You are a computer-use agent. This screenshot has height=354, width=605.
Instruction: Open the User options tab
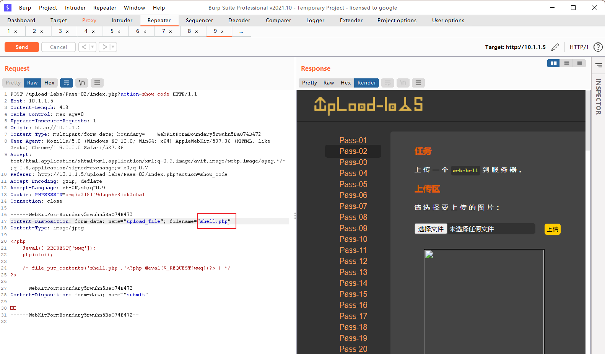[x=448, y=21]
